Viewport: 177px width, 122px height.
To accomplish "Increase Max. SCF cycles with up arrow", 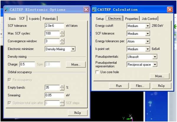I will [x=62, y=32].
